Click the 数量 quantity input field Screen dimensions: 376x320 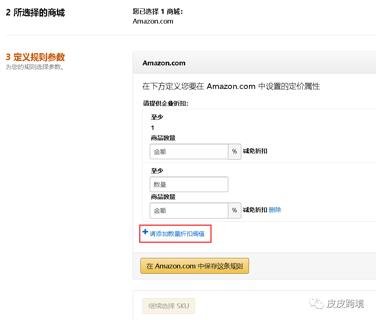[189, 184]
